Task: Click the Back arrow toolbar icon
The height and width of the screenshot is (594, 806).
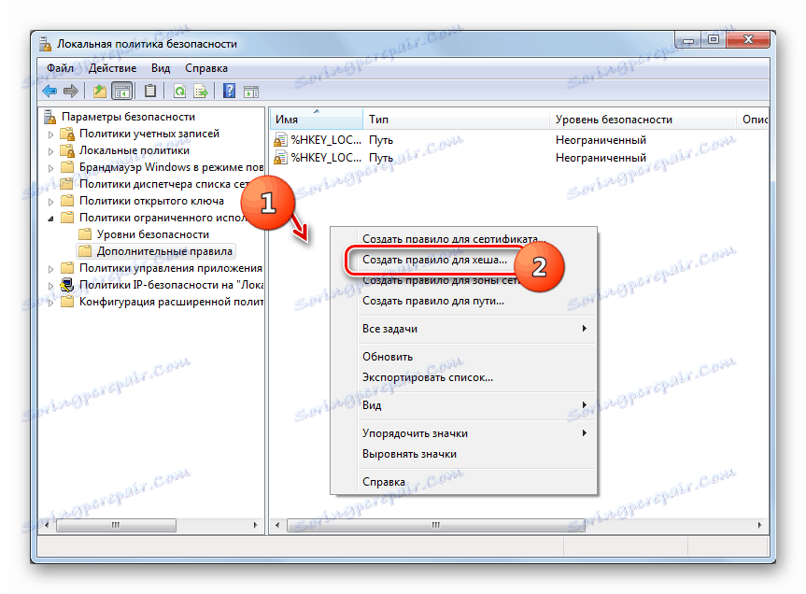Action: point(49,92)
